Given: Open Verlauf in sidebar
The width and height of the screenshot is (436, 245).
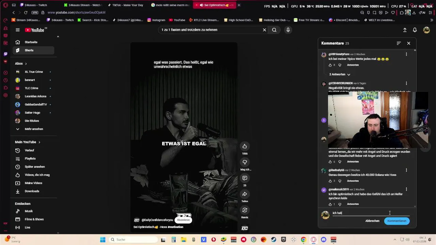Looking at the screenshot, I should pyautogui.click(x=33, y=150).
